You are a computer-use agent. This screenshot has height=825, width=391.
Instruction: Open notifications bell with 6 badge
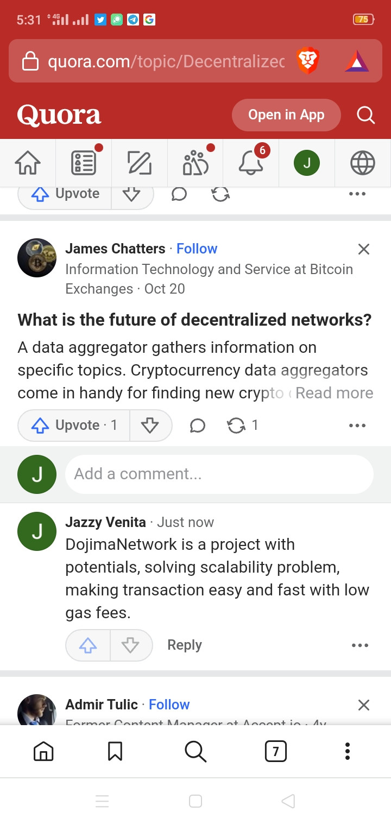tap(251, 163)
